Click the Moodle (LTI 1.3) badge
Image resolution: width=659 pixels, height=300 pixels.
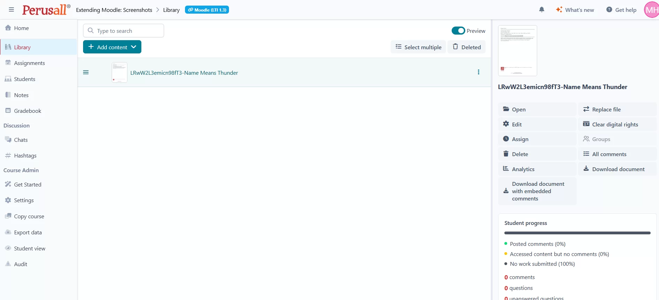click(207, 10)
